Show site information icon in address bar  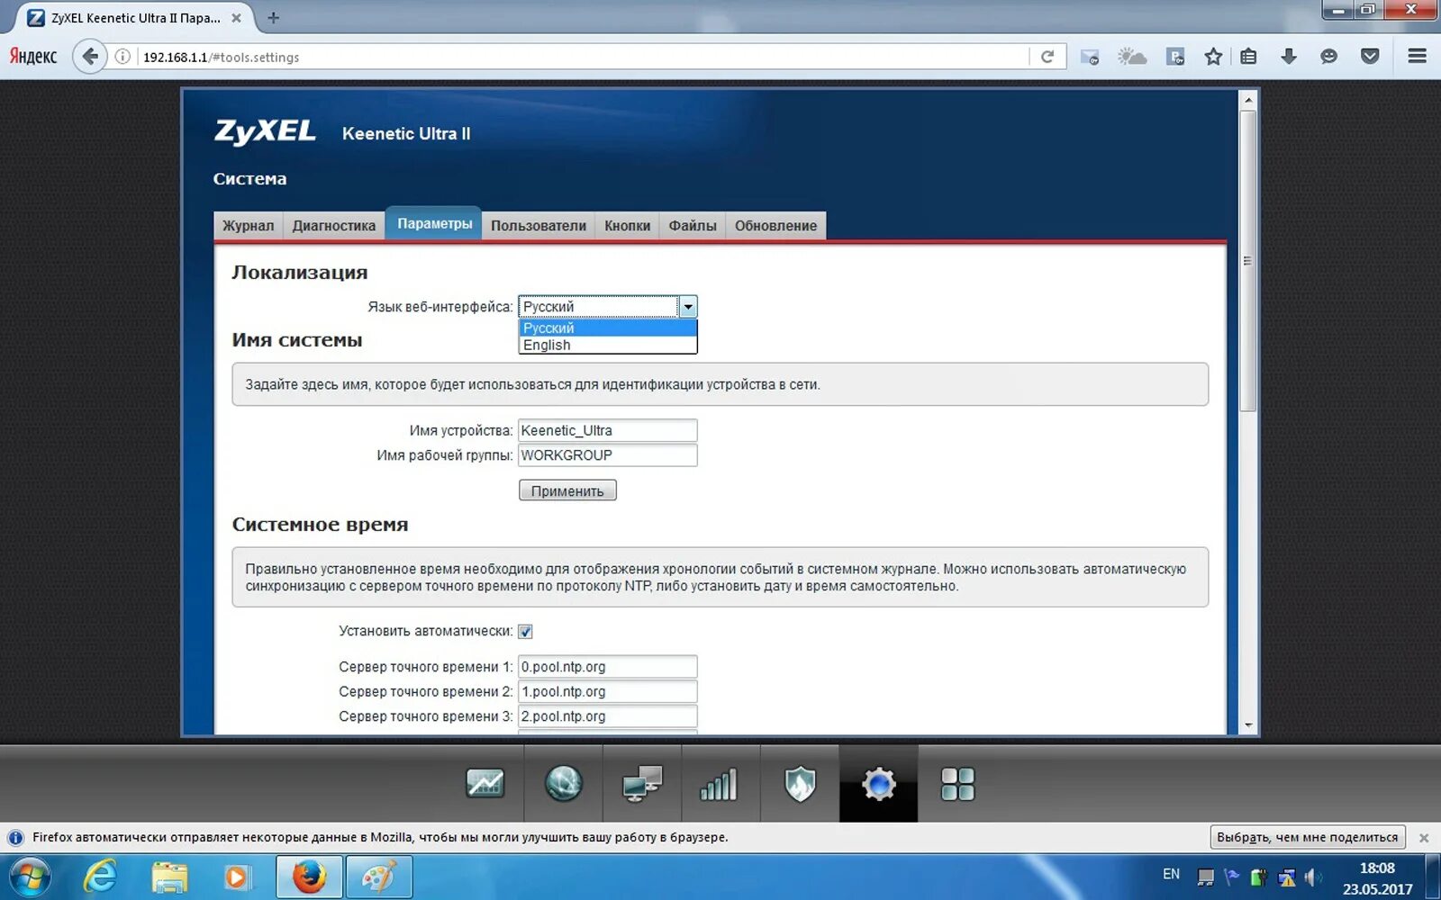coord(123,57)
